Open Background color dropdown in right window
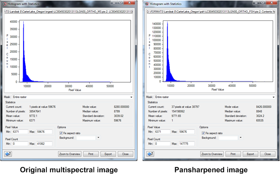This screenshot has width=280, height=176. (x=240, y=138)
